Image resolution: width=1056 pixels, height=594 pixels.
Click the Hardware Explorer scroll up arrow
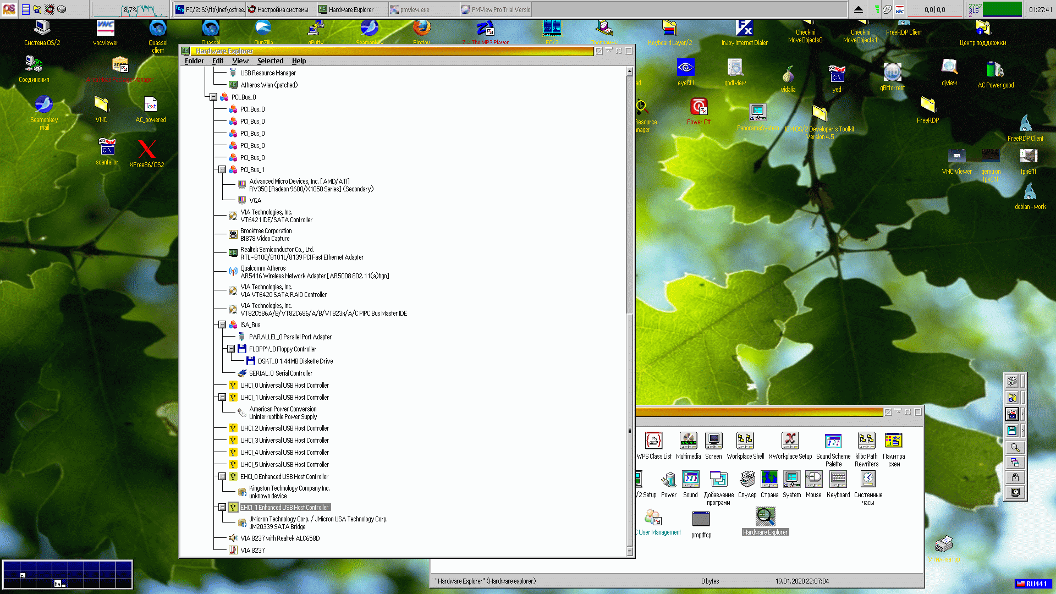630,71
